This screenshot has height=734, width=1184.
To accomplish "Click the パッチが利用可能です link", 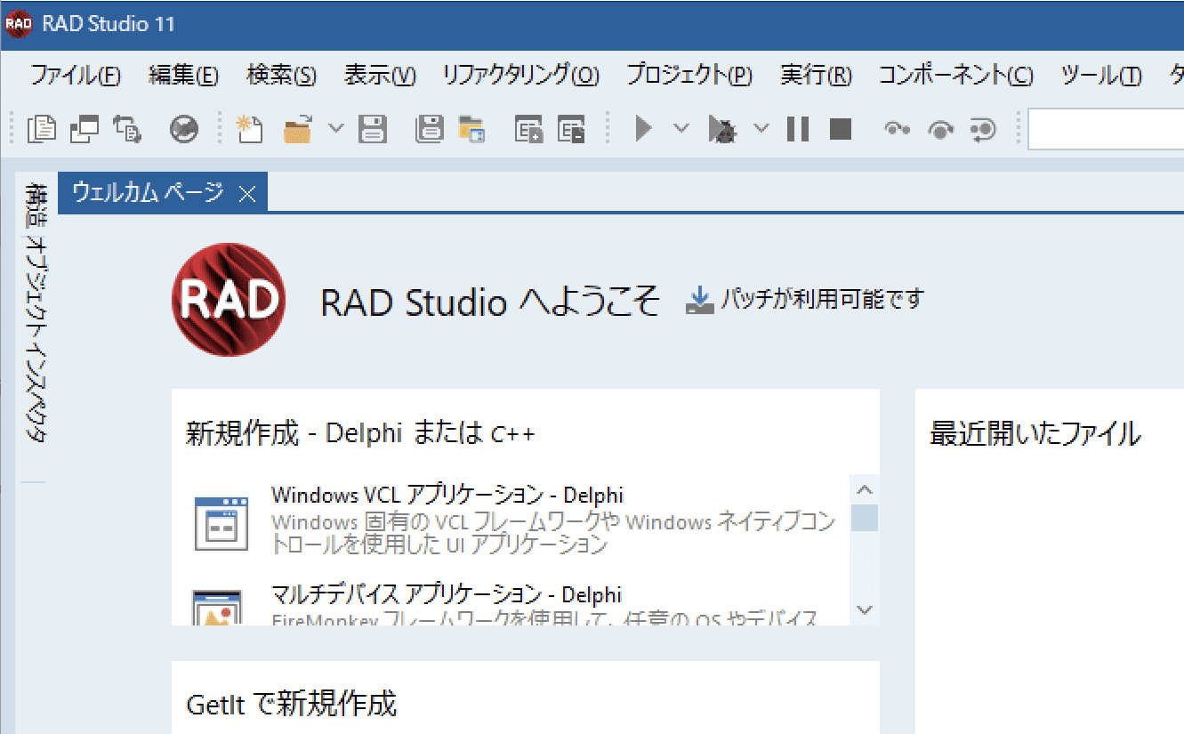I will 822,299.
